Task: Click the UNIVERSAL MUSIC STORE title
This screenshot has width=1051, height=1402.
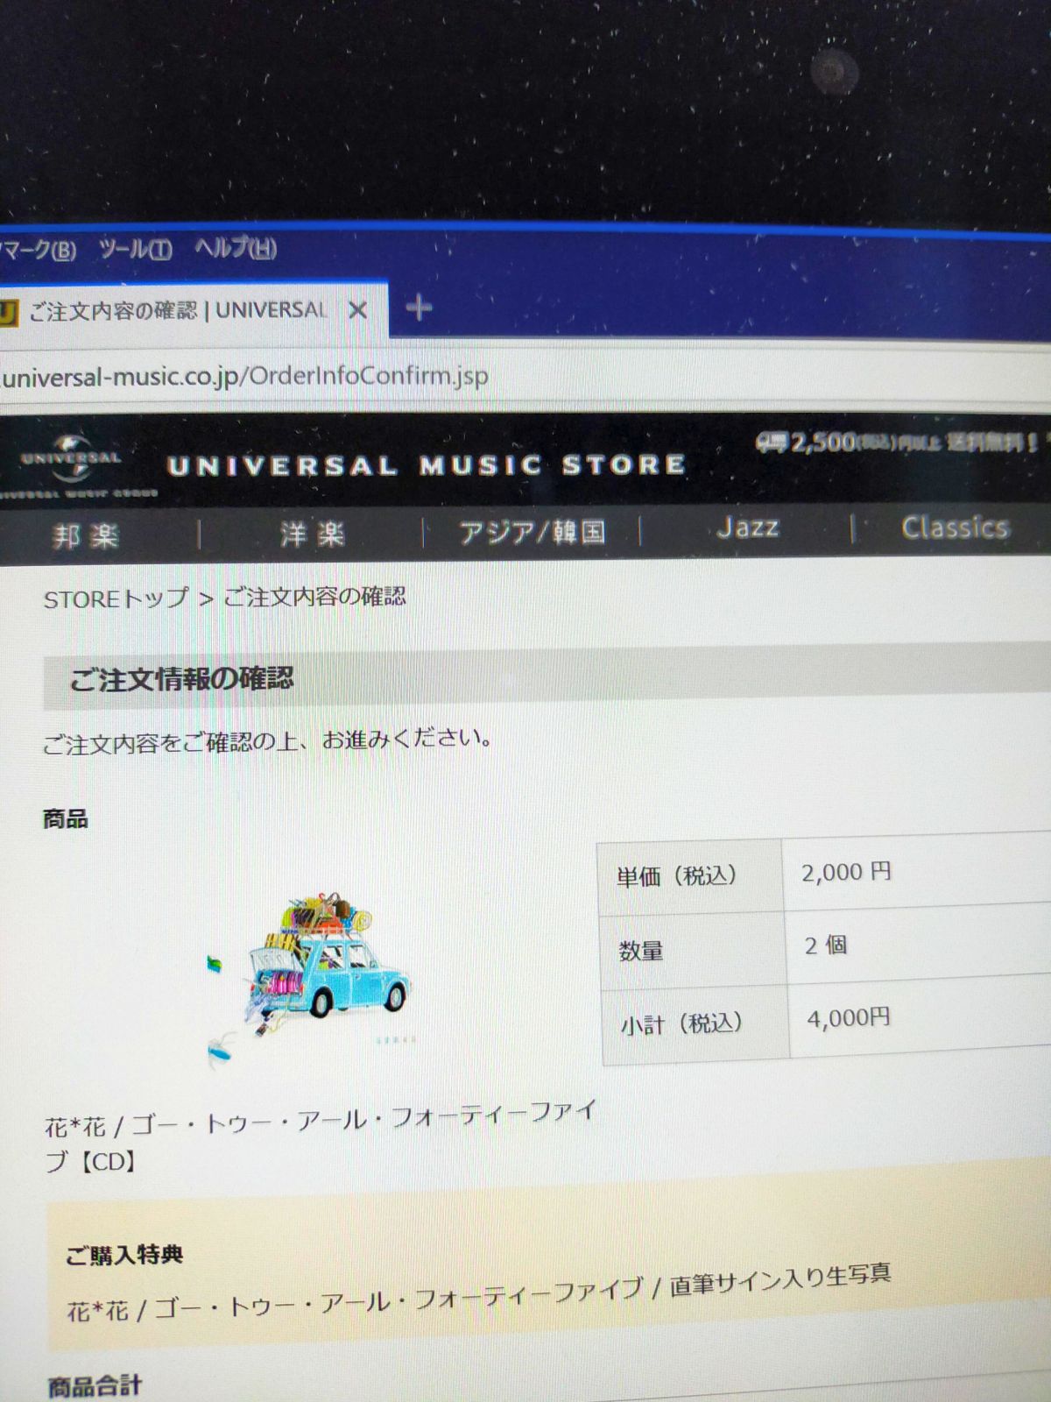Action: point(427,464)
